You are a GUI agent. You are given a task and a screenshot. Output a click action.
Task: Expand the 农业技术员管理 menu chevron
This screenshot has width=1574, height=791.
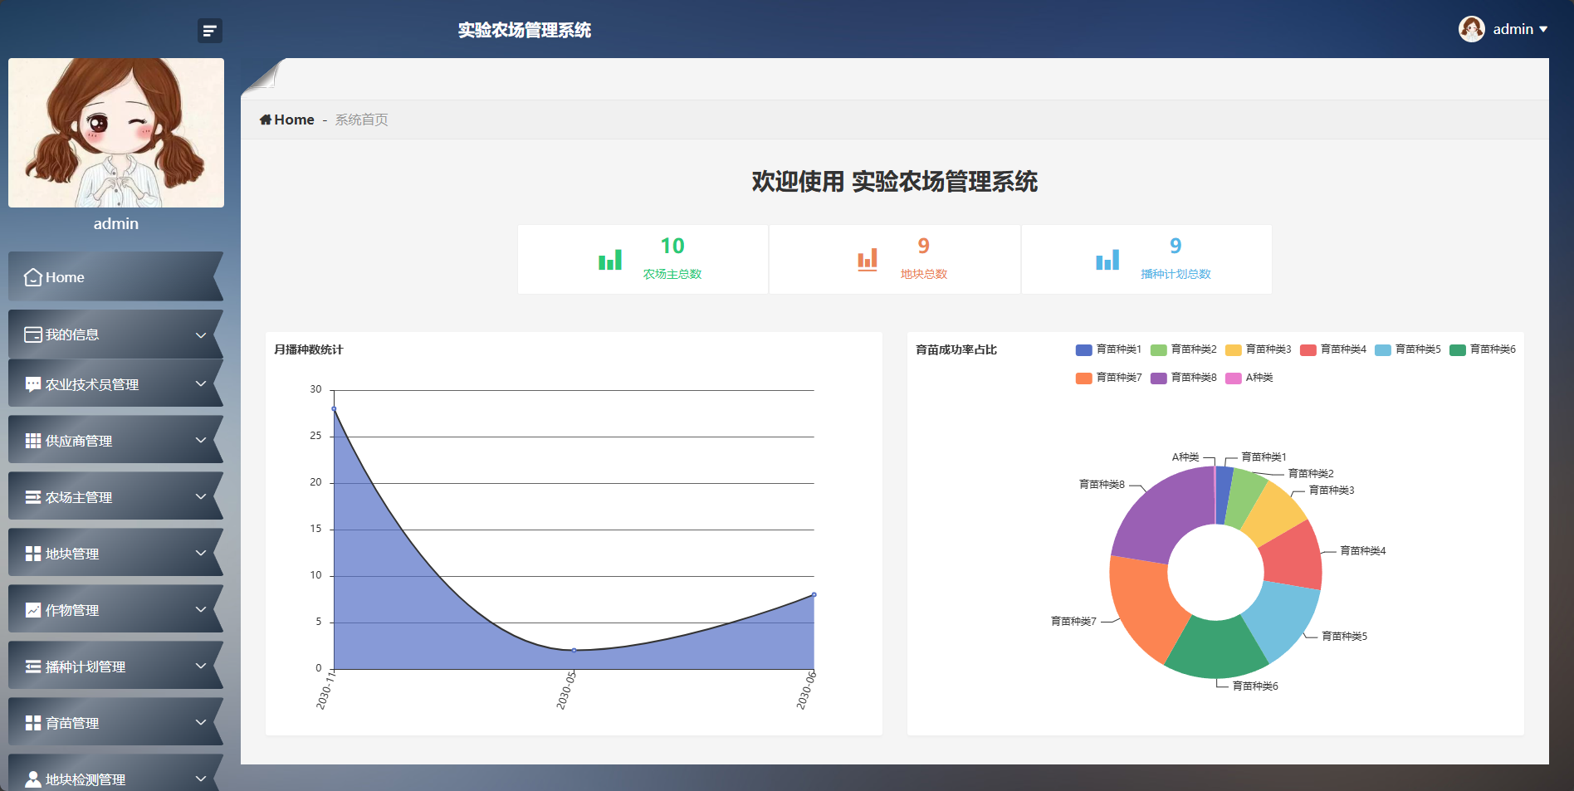click(201, 383)
